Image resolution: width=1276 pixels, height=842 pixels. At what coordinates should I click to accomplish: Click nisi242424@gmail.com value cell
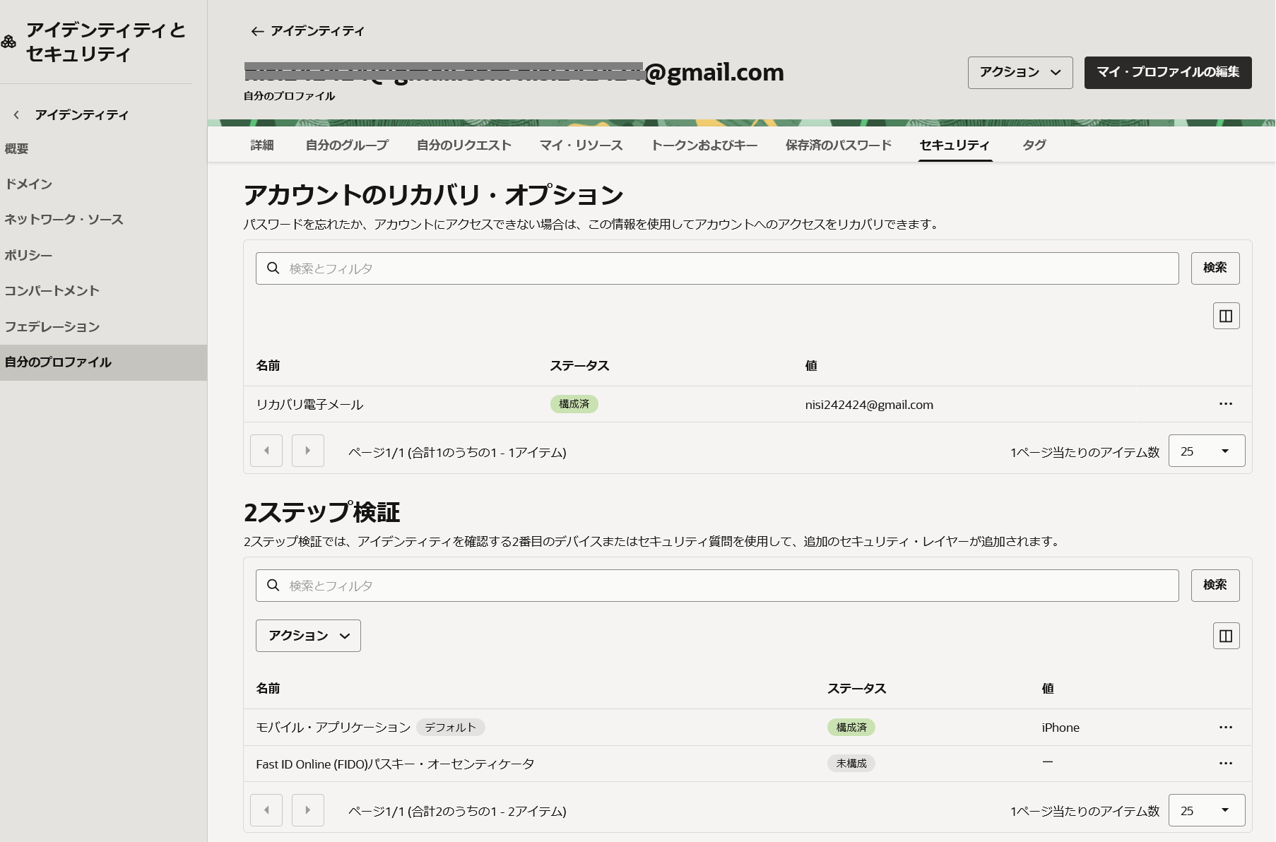click(869, 405)
